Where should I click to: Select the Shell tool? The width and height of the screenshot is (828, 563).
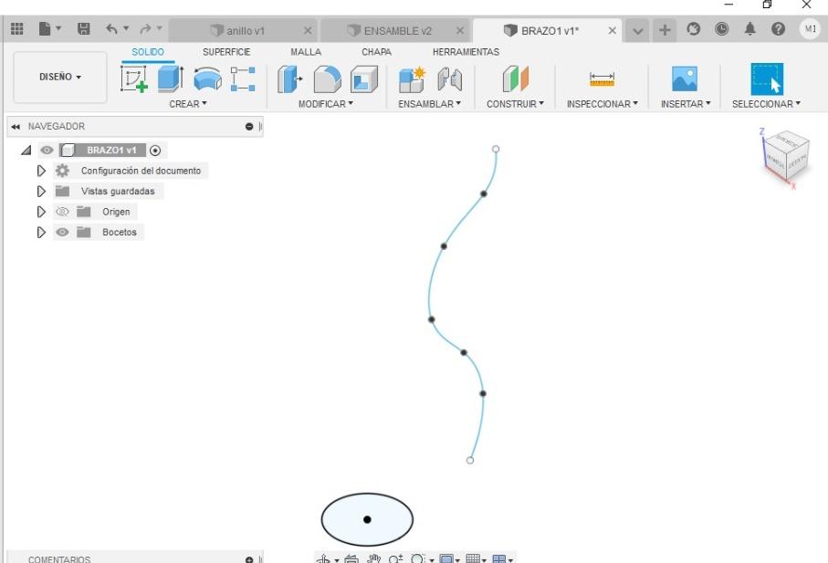364,79
